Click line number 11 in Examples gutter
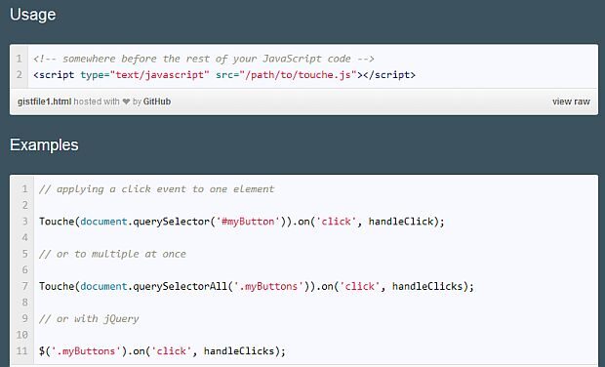 [22, 351]
